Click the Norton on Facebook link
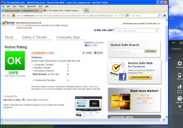 94,42
